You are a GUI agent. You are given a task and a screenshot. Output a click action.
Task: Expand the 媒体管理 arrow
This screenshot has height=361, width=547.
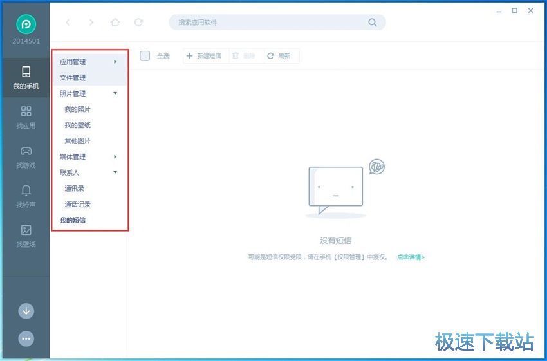(115, 156)
